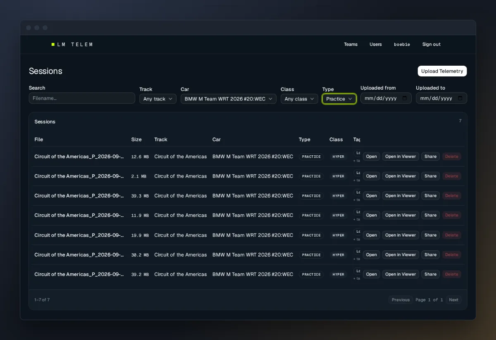Delete the 39.2 MB session
The height and width of the screenshot is (340, 496).
pyautogui.click(x=451, y=274)
